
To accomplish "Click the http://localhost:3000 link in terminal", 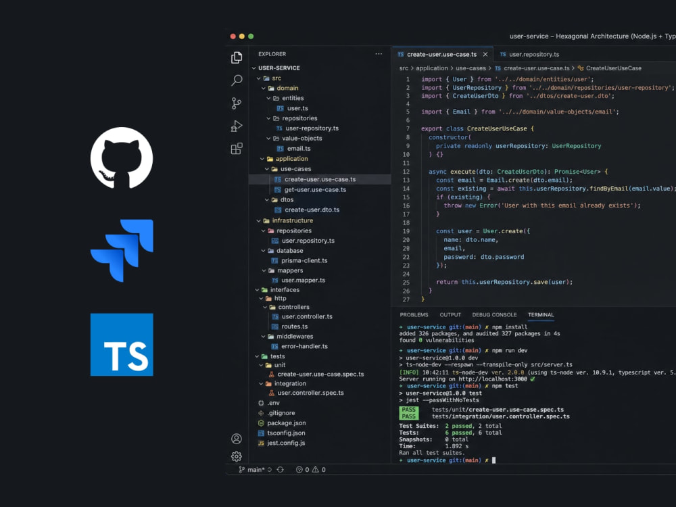I will pos(493,379).
